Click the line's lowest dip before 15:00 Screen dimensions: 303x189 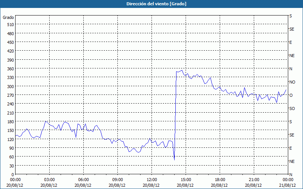[x=174, y=160]
